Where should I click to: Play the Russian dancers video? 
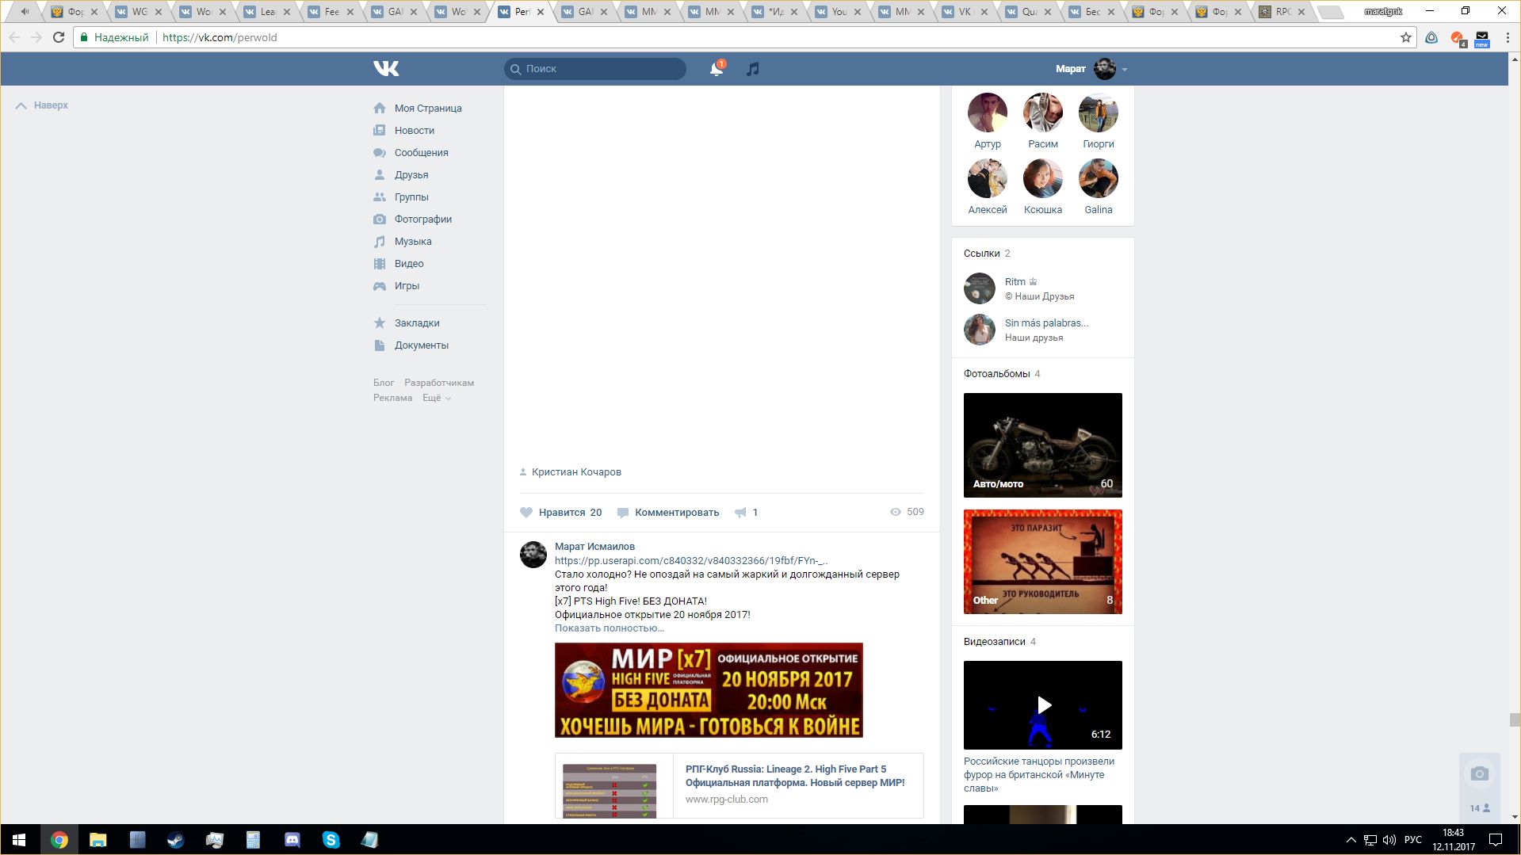tap(1042, 705)
